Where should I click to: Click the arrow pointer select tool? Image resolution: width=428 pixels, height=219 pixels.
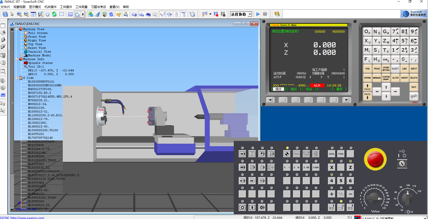pyautogui.click(x=12, y=14)
